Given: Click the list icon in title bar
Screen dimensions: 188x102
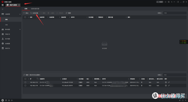Looking at the screenshot, I should pyautogui.click(x=165, y=2).
